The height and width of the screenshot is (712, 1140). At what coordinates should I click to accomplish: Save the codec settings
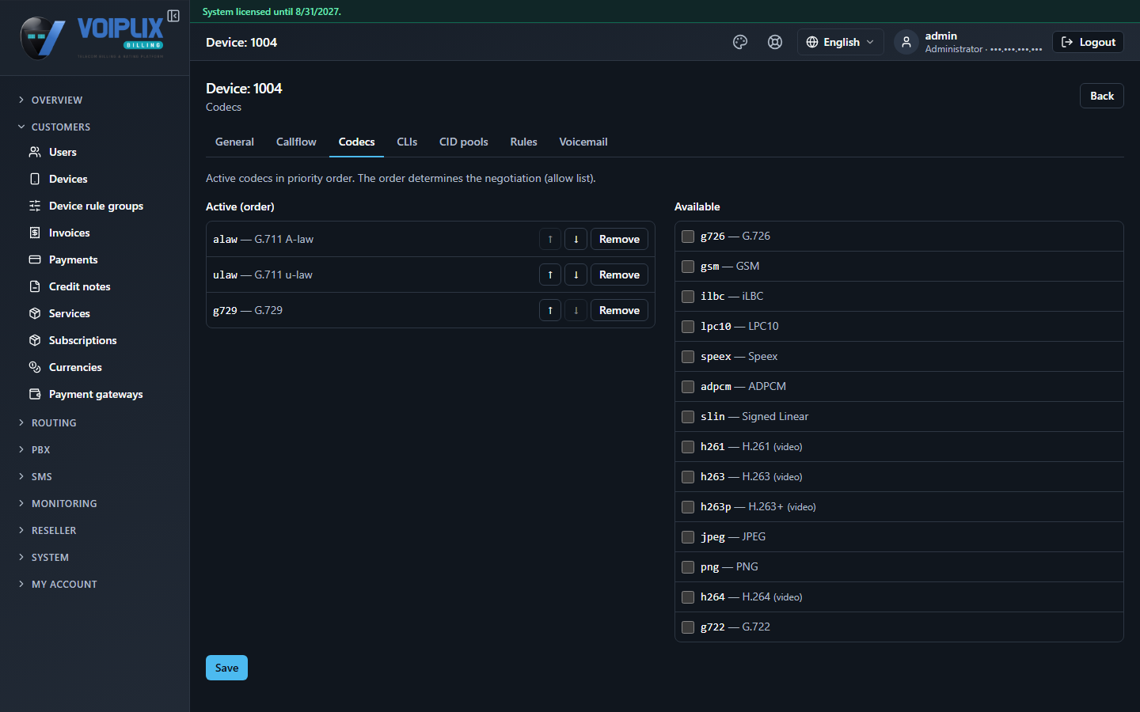226,668
